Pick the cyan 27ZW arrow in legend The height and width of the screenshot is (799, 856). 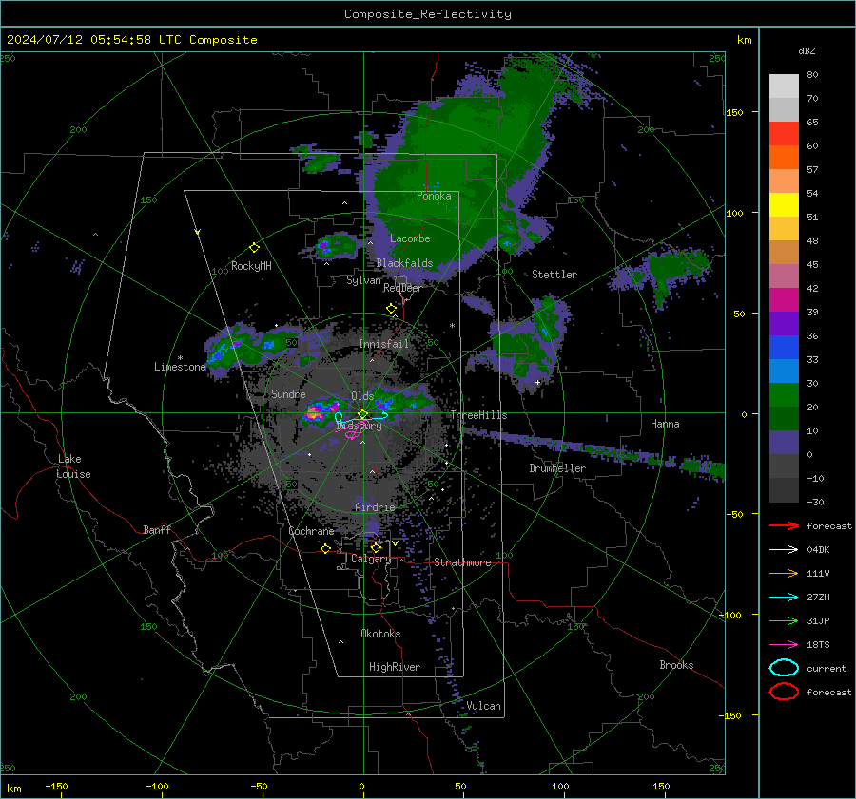pos(784,598)
